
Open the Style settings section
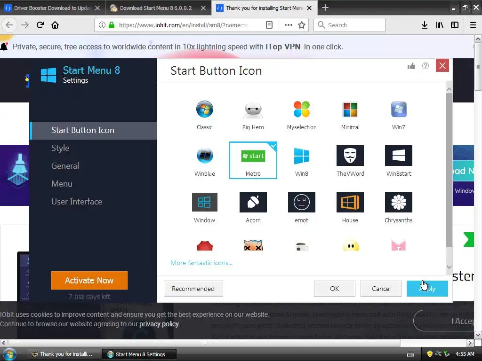[60, 148]
